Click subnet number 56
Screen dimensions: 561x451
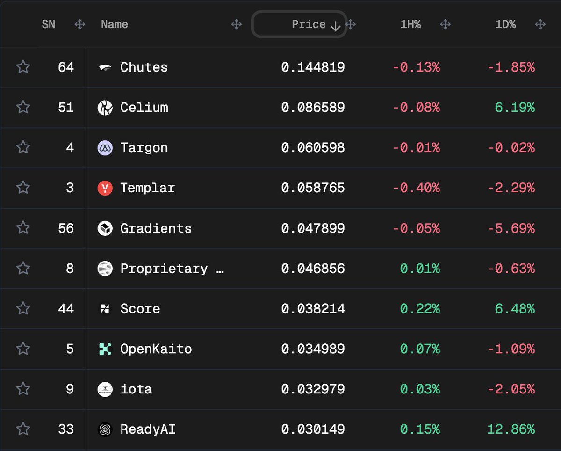point(66,228)
